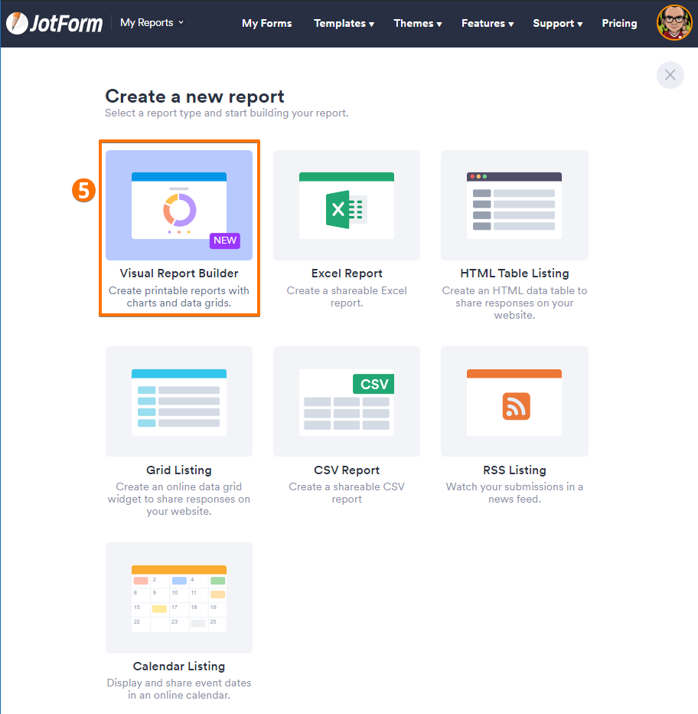Viewport: 698px width, 714px height.
Task: Open the Features dropdown menu
Action: tap(487, 24)
